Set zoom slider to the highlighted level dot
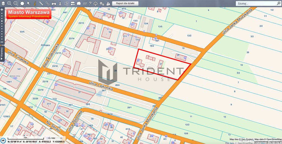This screenshot has width=282, height=144. tap(2, 21)
